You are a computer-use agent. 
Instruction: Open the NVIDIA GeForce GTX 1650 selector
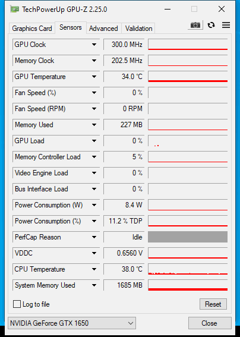pos(72,323)
